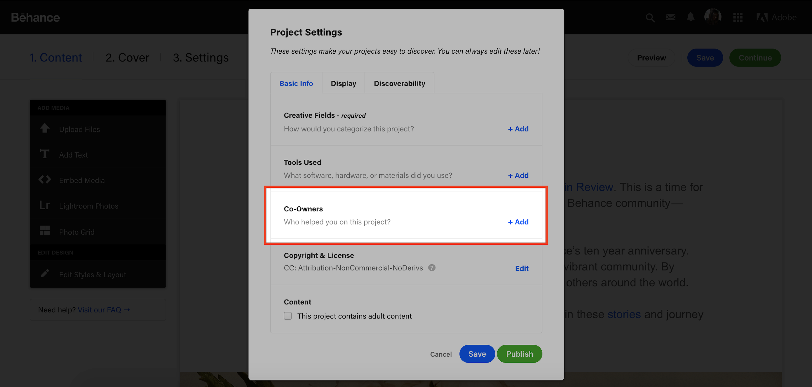The width and height of the screenshot is (812, 387).
Task: Click the blue Save button in dialog
Action: pyautogui.click(x=477, y=354)
